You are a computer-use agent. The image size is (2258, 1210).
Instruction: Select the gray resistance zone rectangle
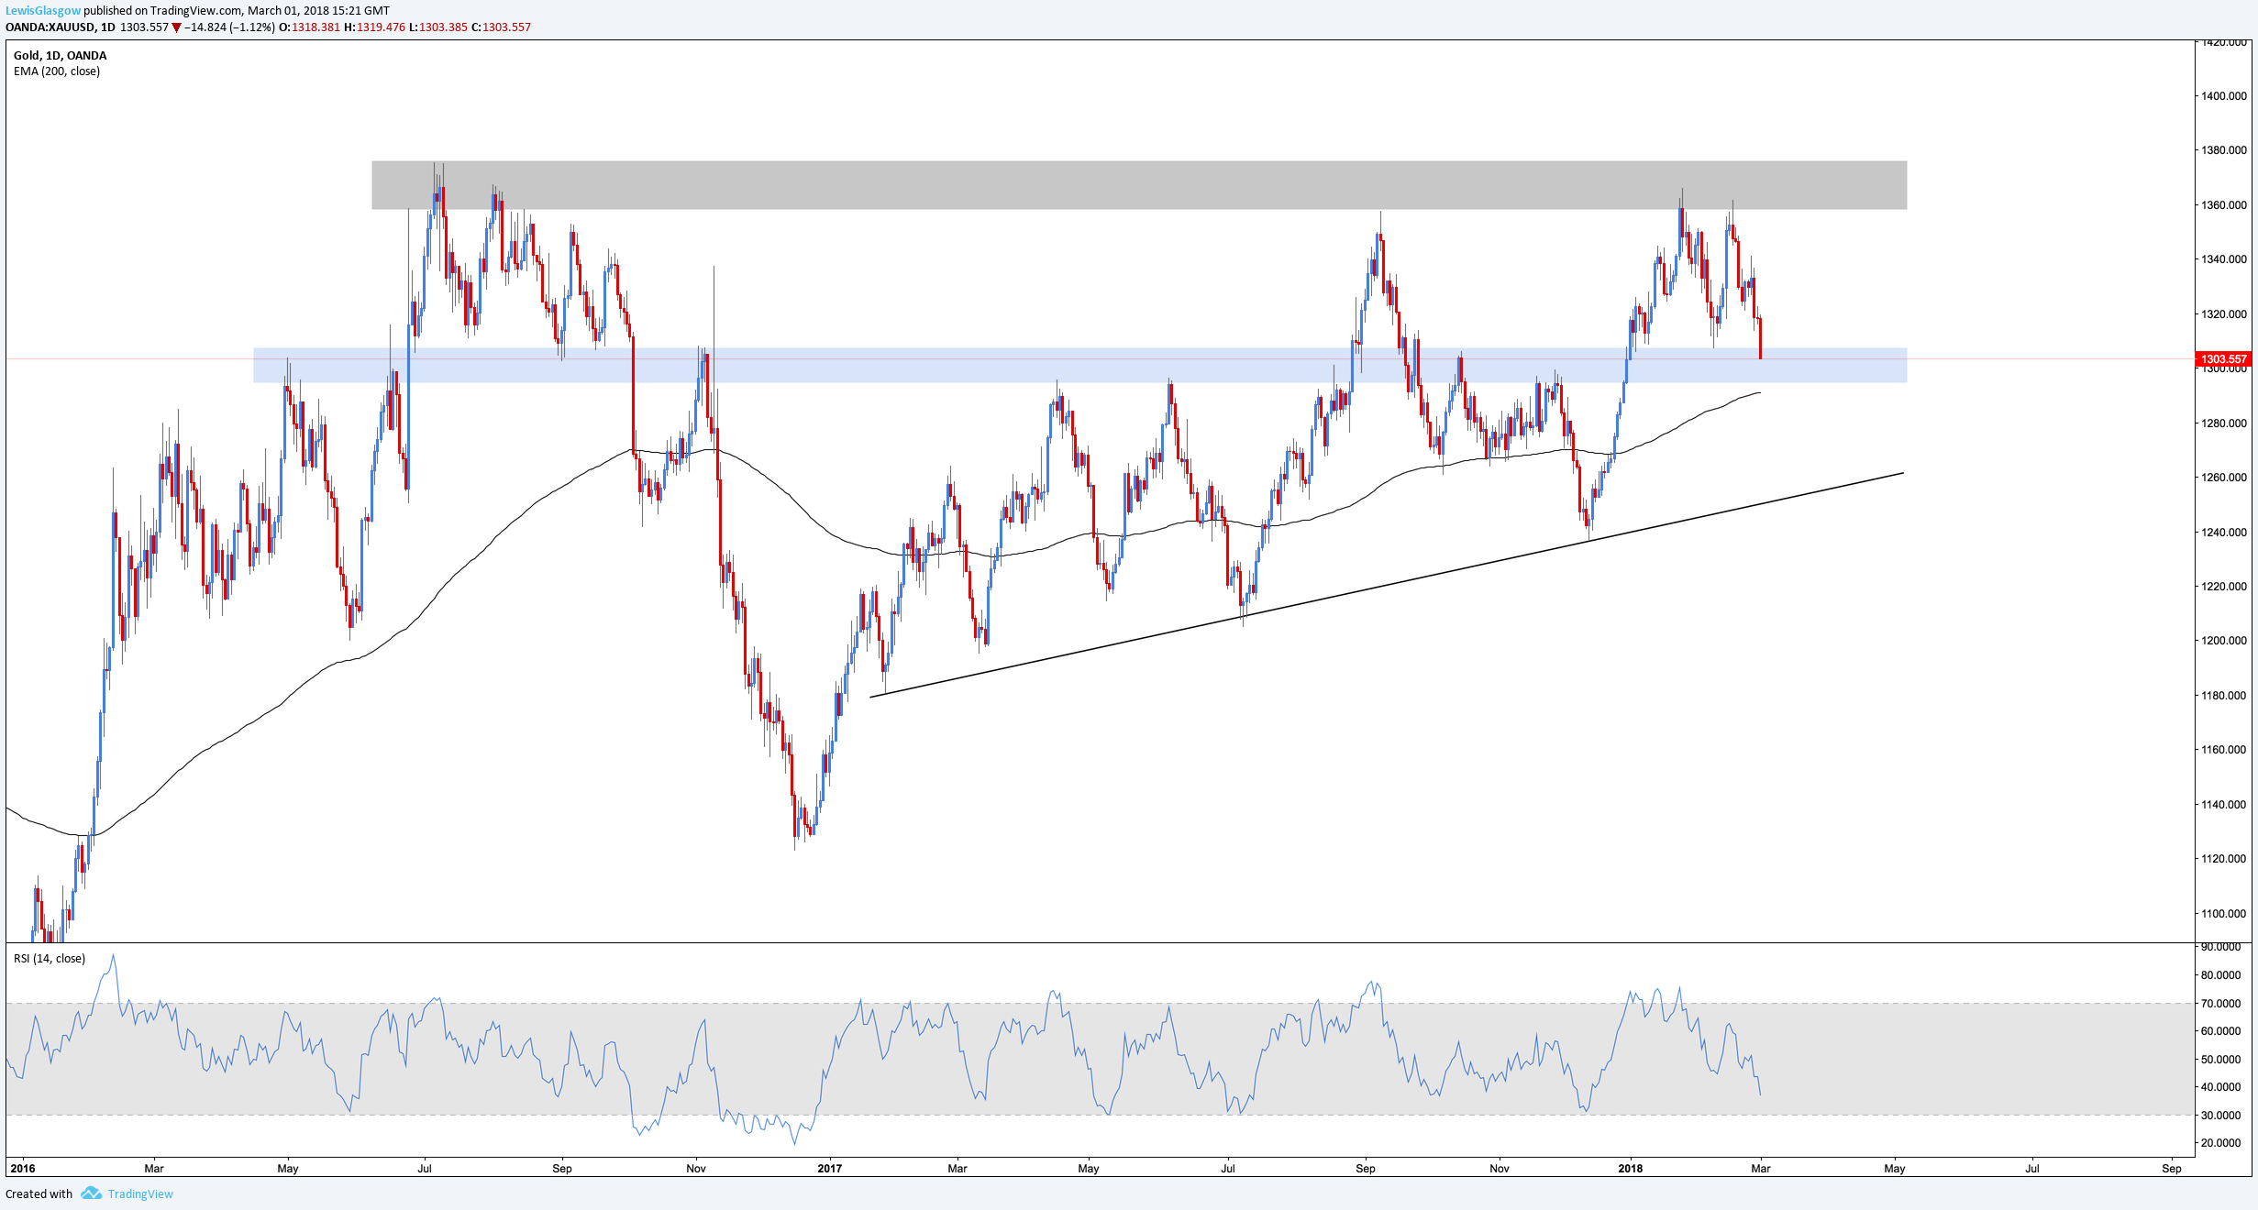pos(1139,185)
